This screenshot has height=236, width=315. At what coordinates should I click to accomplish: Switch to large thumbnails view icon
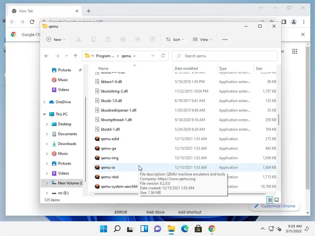coord(277,200)
